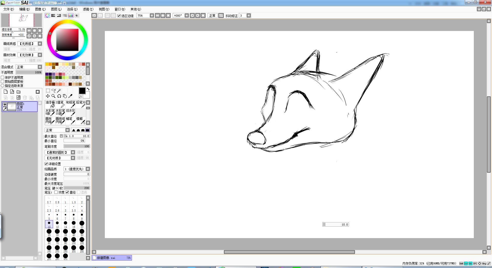Image resolution: width=492 pixels, height=268 pixels.
Task: Uncheck the 详细设置 checkbox
Action: tap(46, 164)
